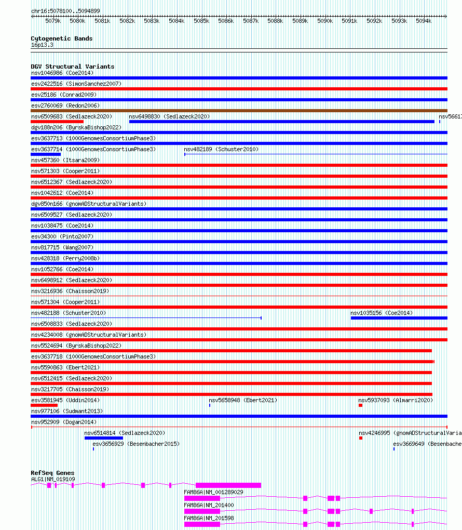Open esv3656929 (Besenbacher2015) variant label
Screen dimensions: 462x530
[136, 444]
